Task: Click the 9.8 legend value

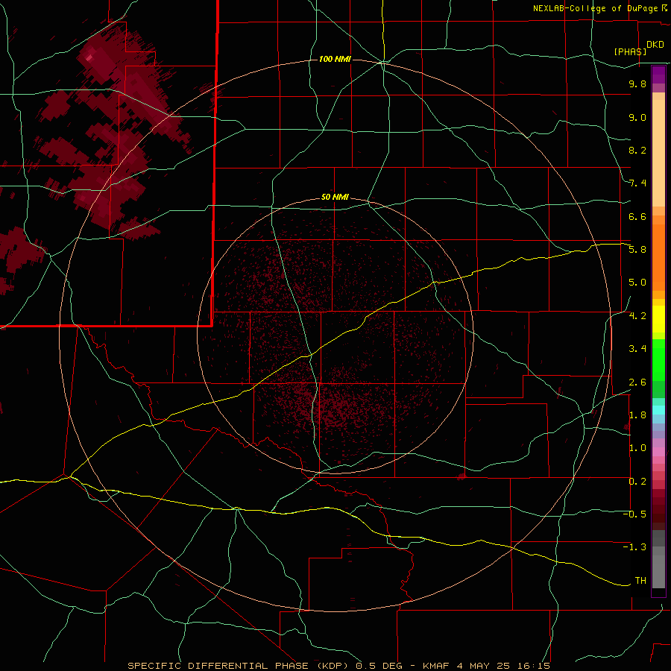Action: [x=637, y=84]
